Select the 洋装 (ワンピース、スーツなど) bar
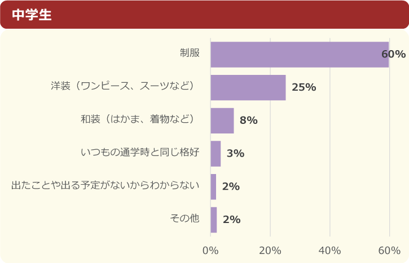This screenshot has width=409, height=263. pyautogui.click(x=248, y=87)
